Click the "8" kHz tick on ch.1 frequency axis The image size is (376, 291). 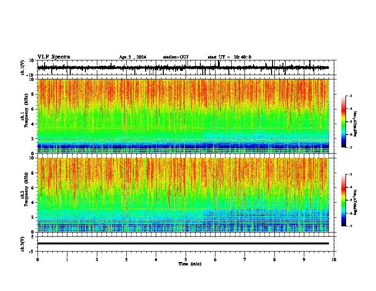(33, 94)
